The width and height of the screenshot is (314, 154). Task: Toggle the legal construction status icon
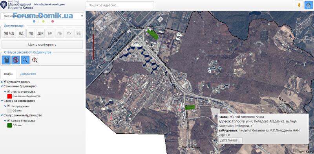(x=6, y=60)
